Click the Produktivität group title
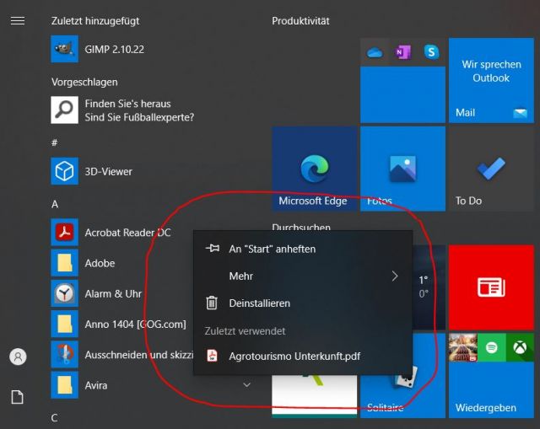This screenshot has height=429, width=540. tap(300, 21)
